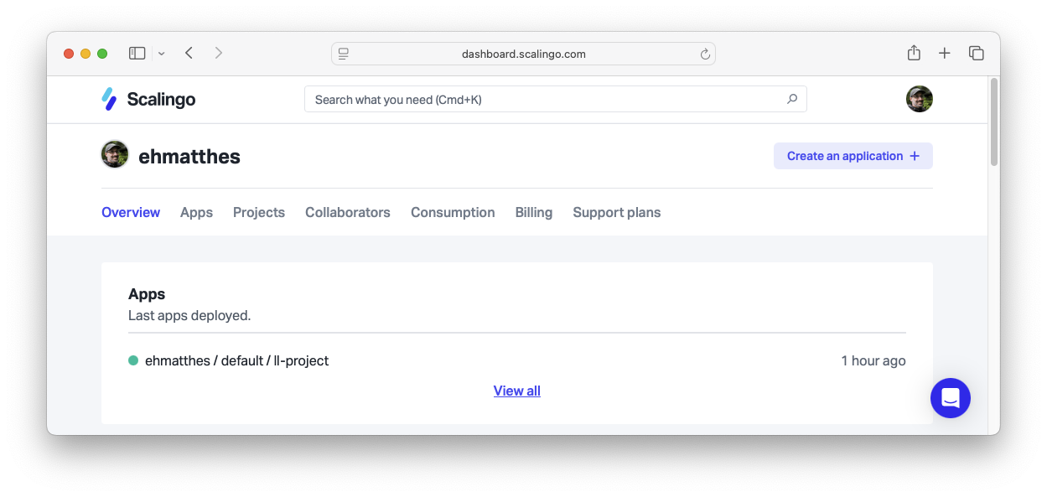
Task: Switch to the Billing tab
Action: click(534, 212)
